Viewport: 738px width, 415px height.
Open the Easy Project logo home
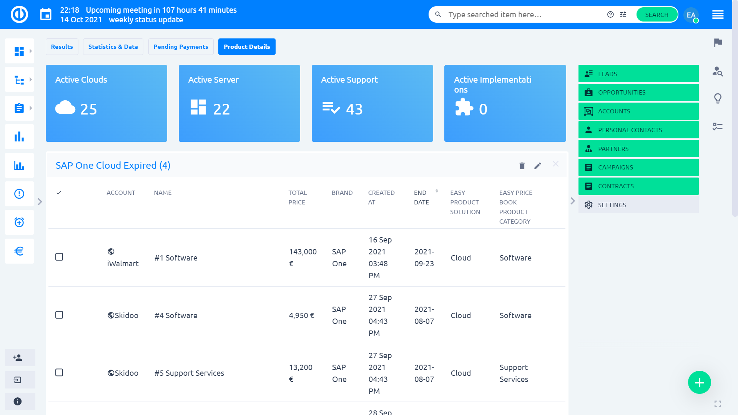pos(19,15)
